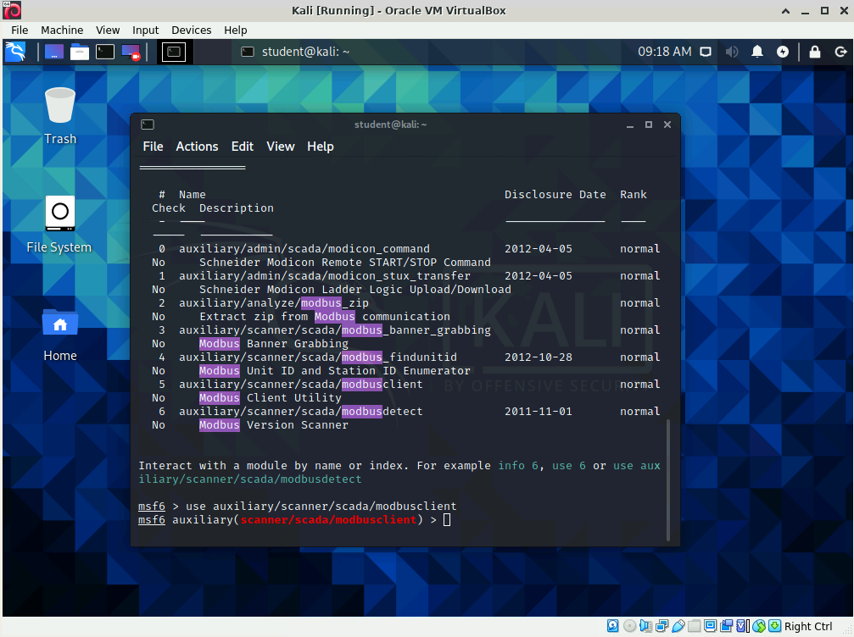The height and width of the screenshot is (637, 854).
Task: Open VirtualBox's Help menu in the top bar
Action: (235, 30)
